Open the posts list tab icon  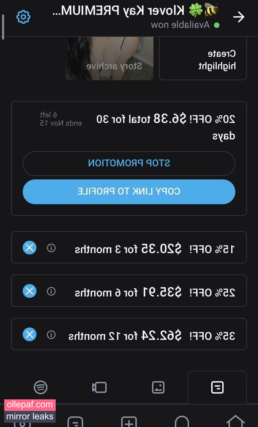coord(217,387)
